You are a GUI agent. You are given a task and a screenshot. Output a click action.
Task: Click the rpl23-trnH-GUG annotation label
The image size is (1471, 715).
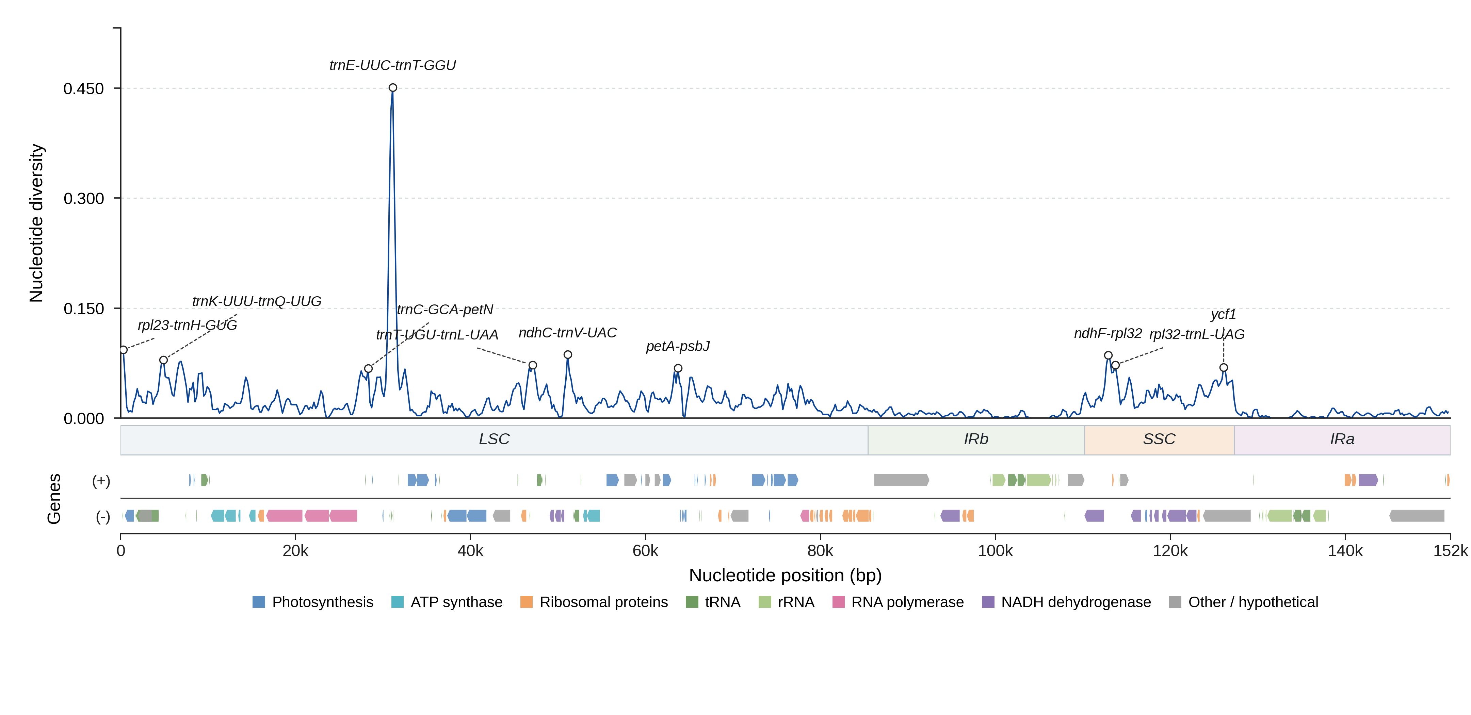pyautogui.click(x=187, y=325)
